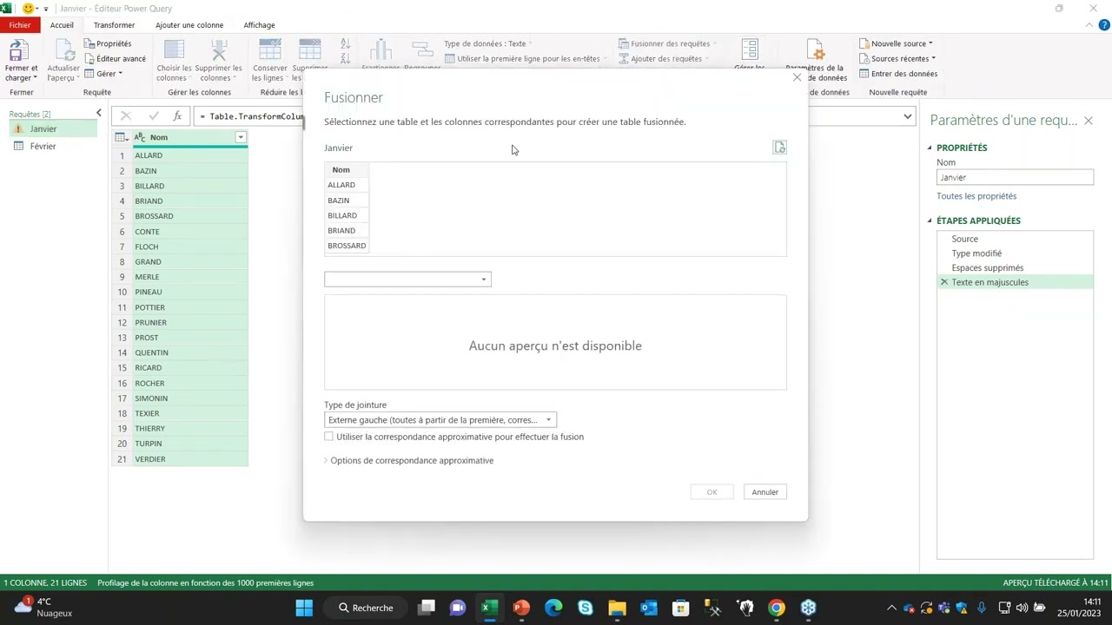Viewport: 1112px width, 625px height.
Task: Open Propriétés in the ribbon
Action: coord(108,43)
